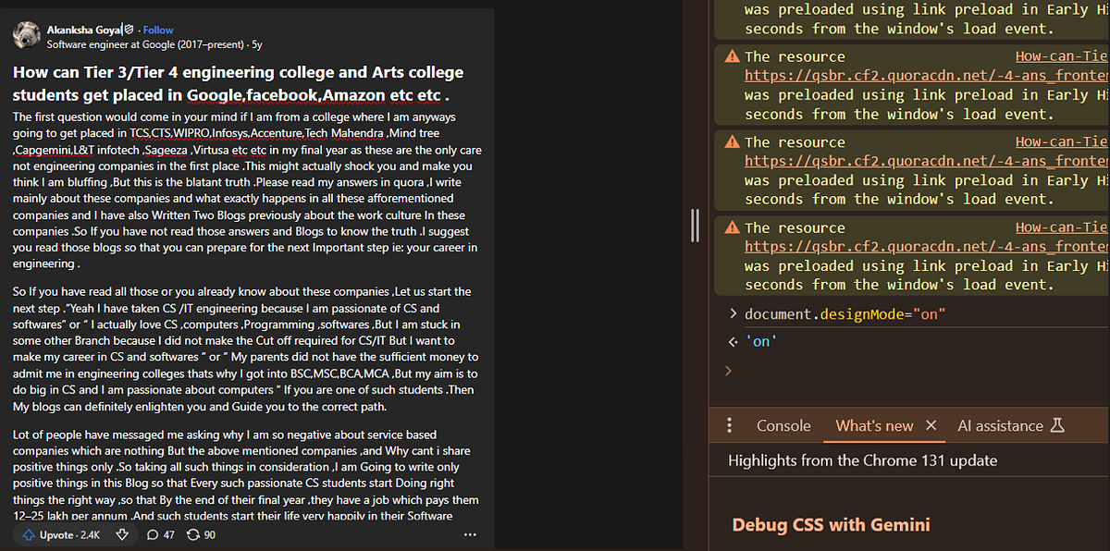The height and width of the screenshot is (551, 1110).
Task: Open the answer's ellipsis more-options icon
Action: [470, 534]
